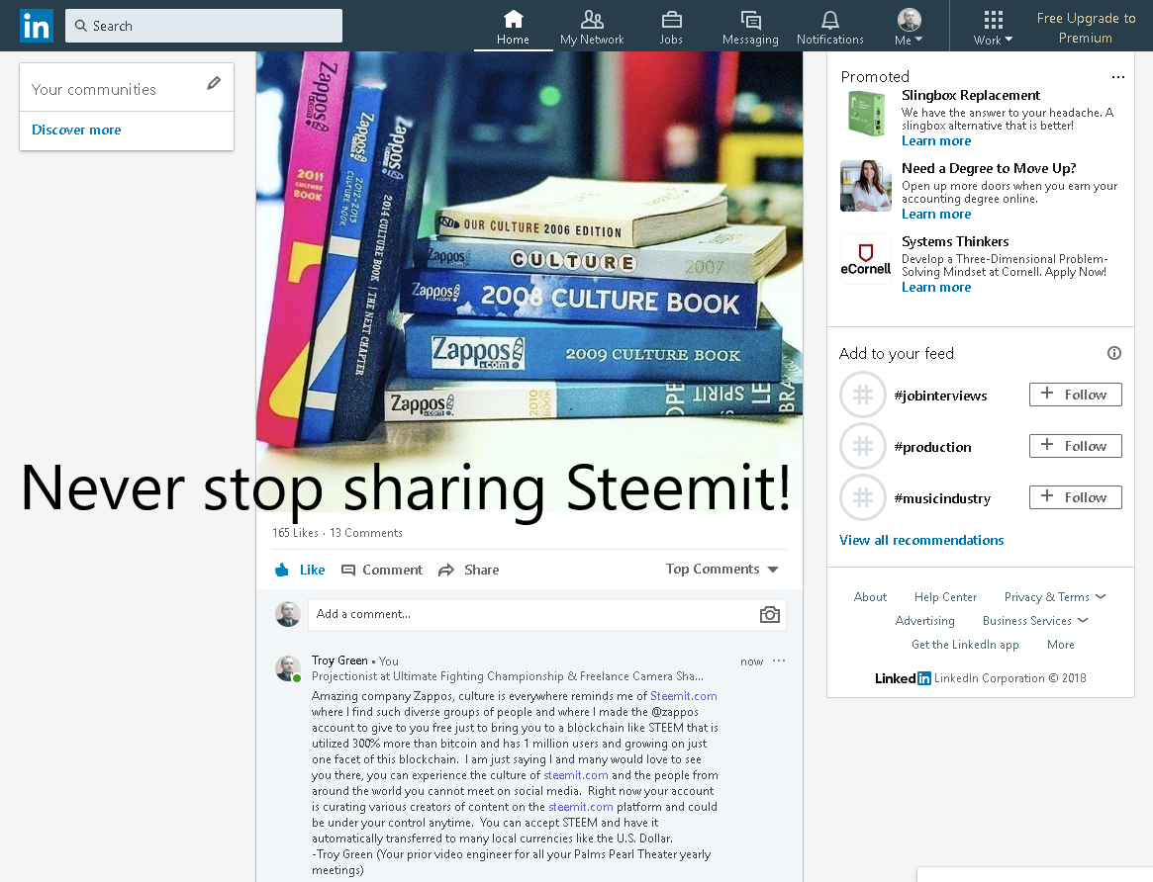The width and height of the screenshot is (1153, 882).
Task: Open three-dot menu on Troy Green's comment
Action: click(x=779, y=661)
